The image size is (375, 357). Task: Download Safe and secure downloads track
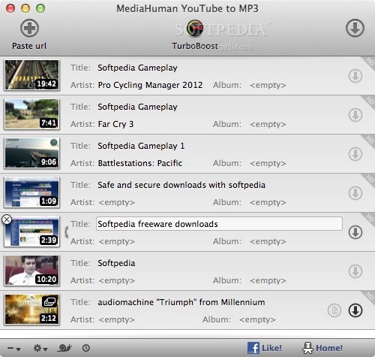(x=355, y=193)
